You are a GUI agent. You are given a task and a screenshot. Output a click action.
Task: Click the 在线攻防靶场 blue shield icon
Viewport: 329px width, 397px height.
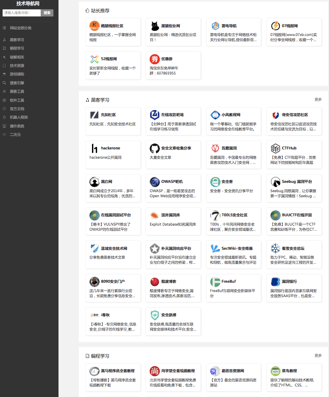(x=155, y=115)
